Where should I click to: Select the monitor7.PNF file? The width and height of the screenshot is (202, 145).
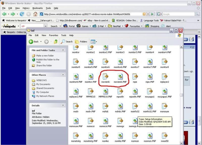[x=150, y=63]
